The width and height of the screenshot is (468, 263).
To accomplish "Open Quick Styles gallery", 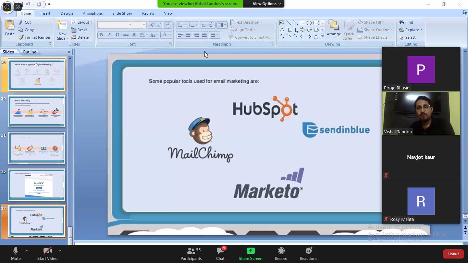I will pos(349,30).
